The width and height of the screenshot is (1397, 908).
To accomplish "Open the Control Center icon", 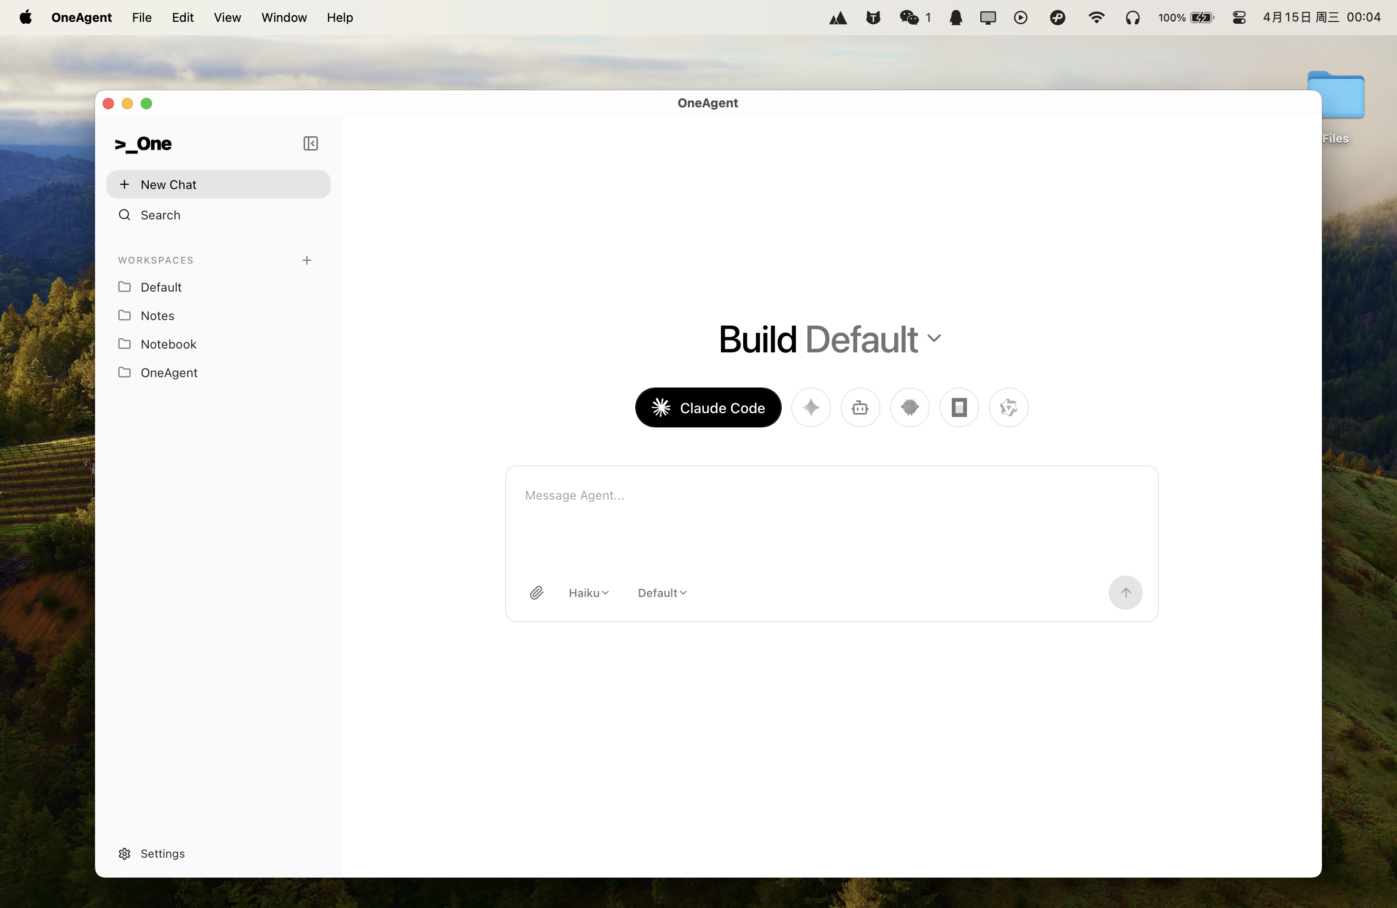I will click(1239, 18).
